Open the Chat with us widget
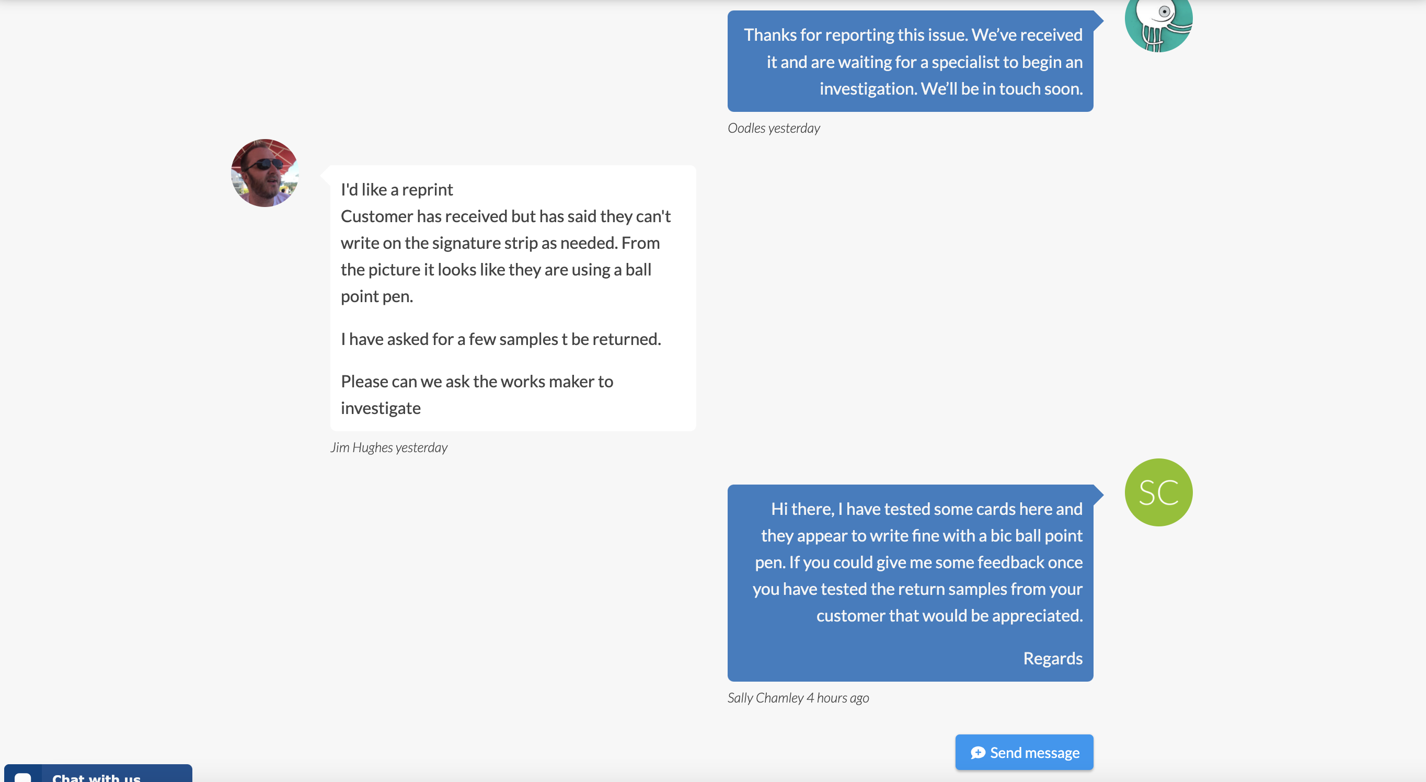This screenshot has width=1426, height=782. coord(98,774)
